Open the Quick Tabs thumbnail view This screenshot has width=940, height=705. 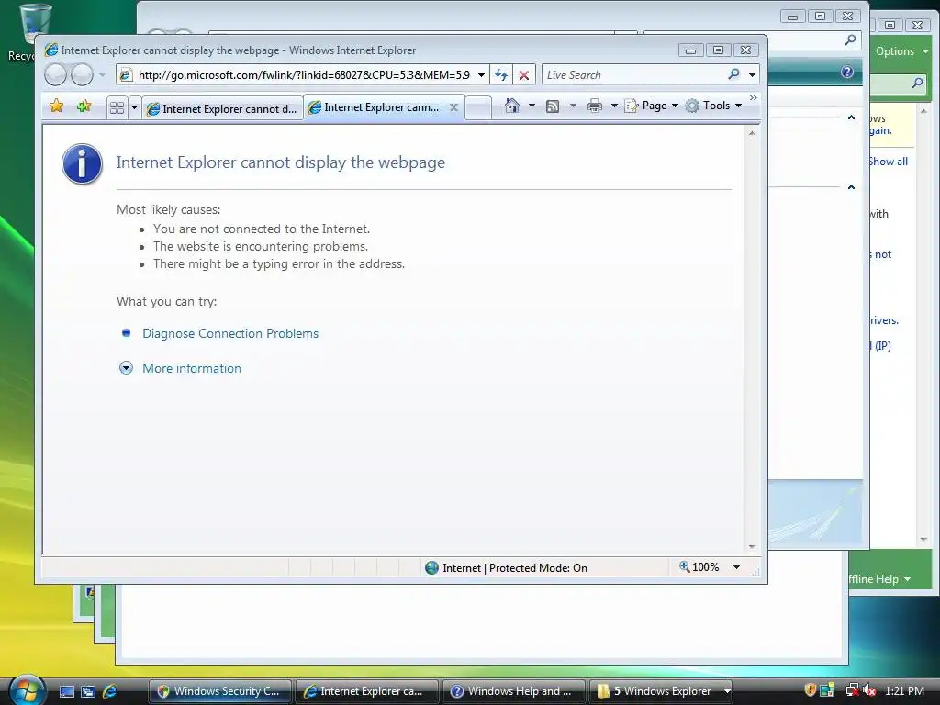(x=117, y=108)
